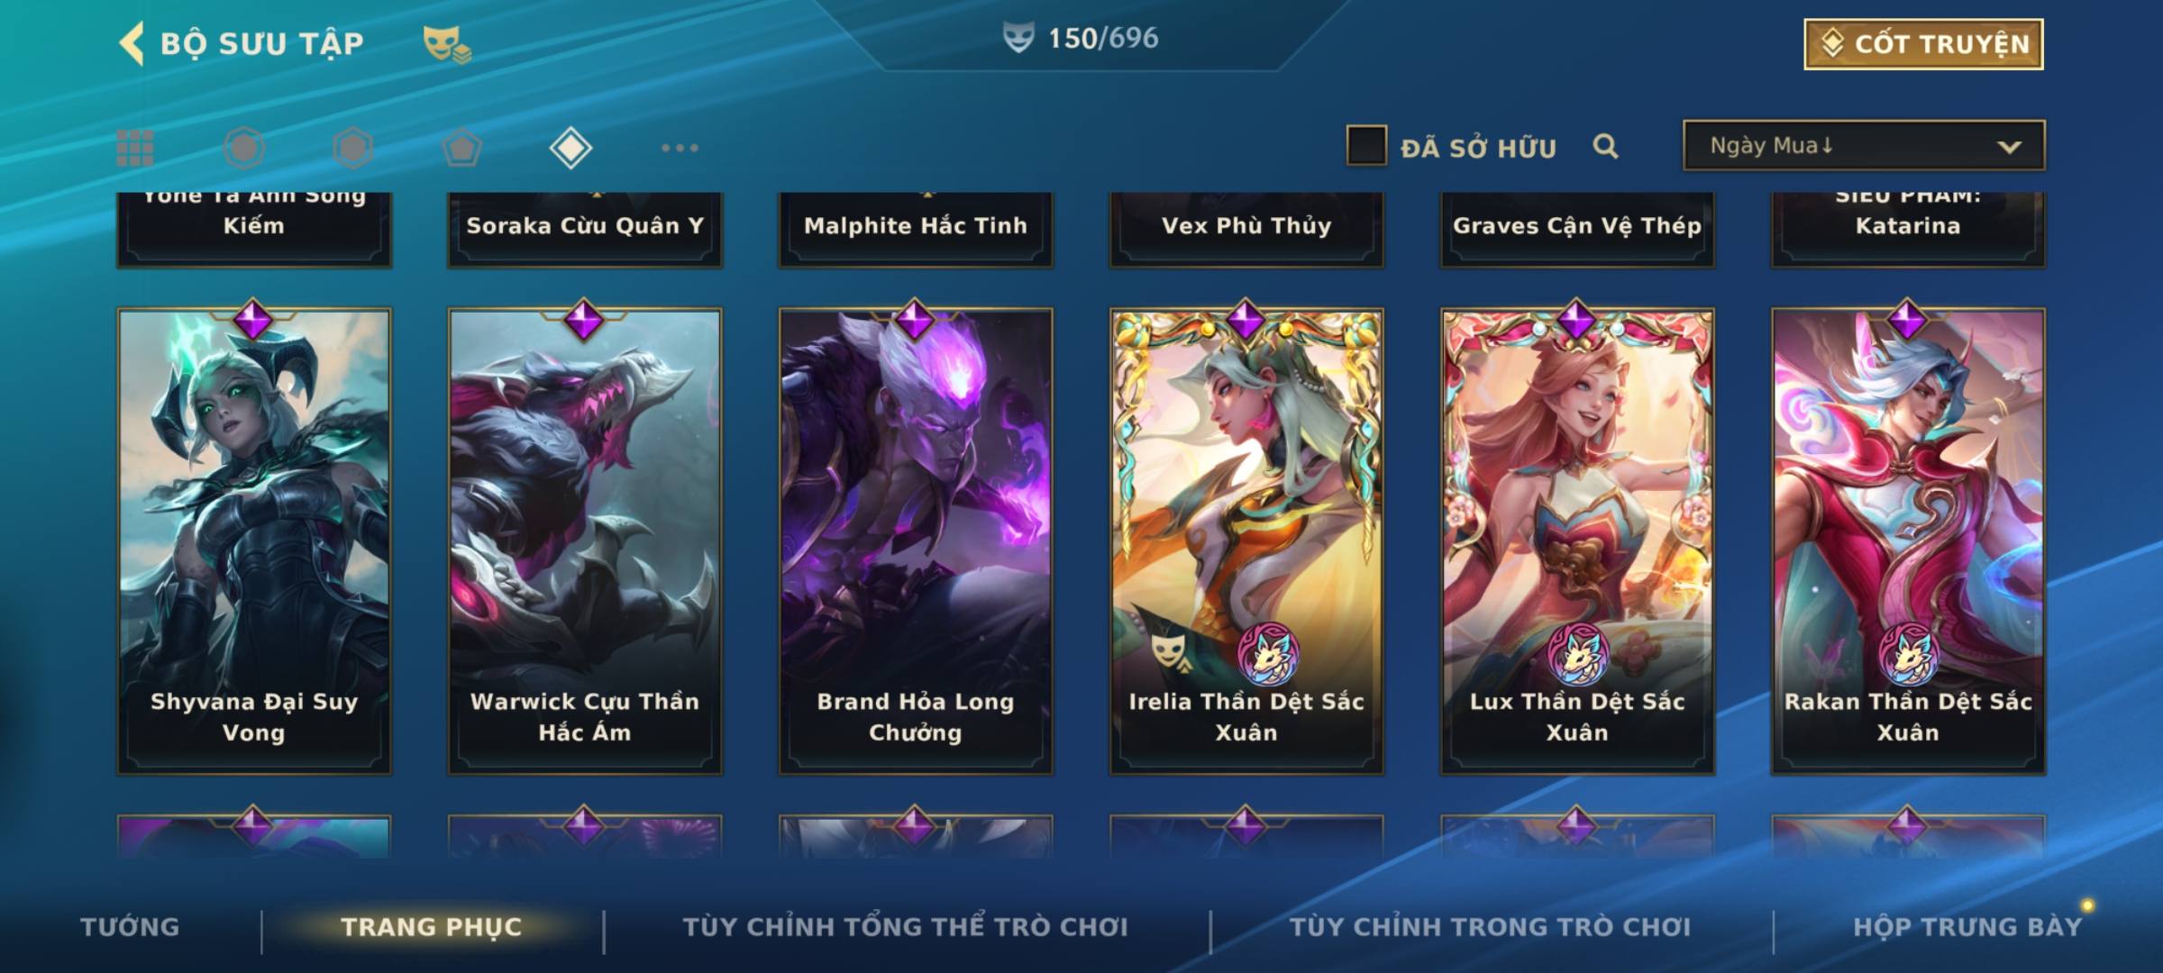Select the pentagon rarity filter icon

[x=461, y=148]
